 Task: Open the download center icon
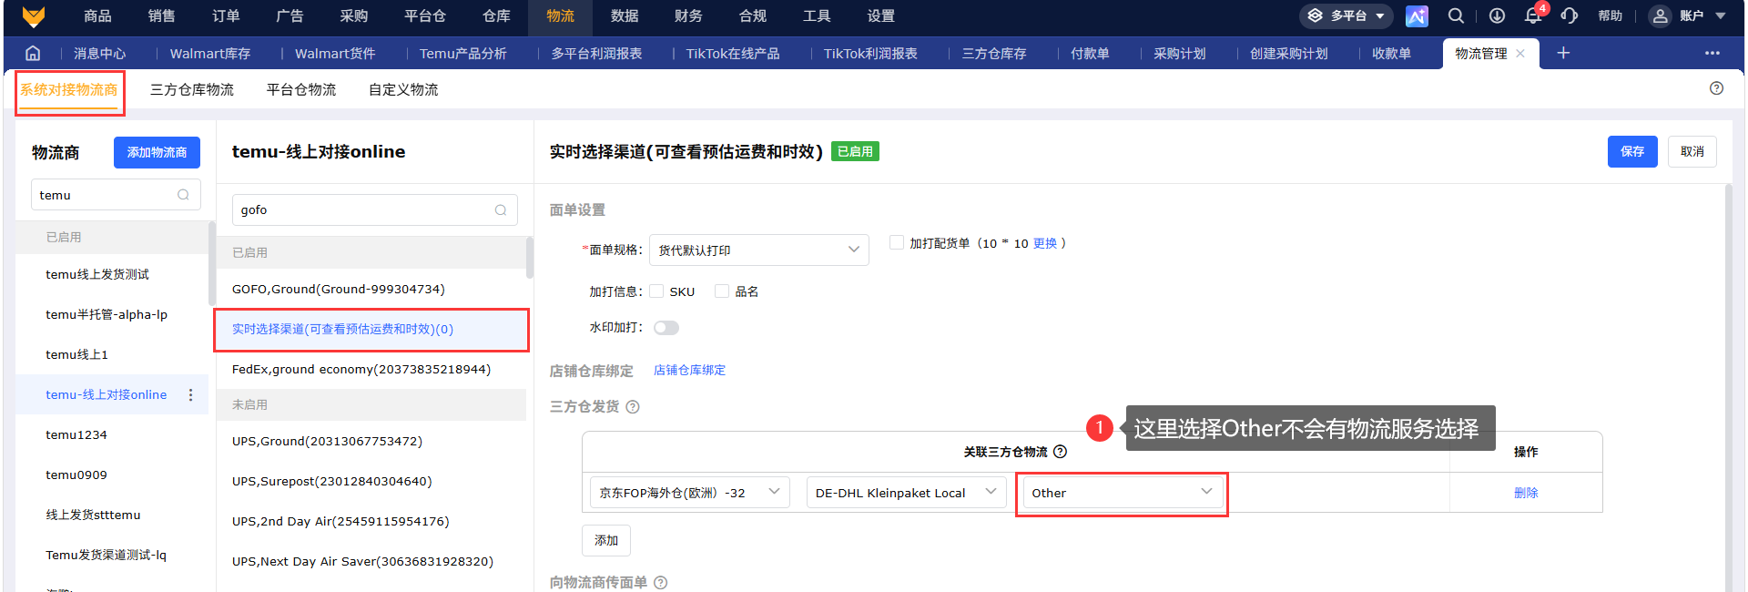(x=1497, y=15)
